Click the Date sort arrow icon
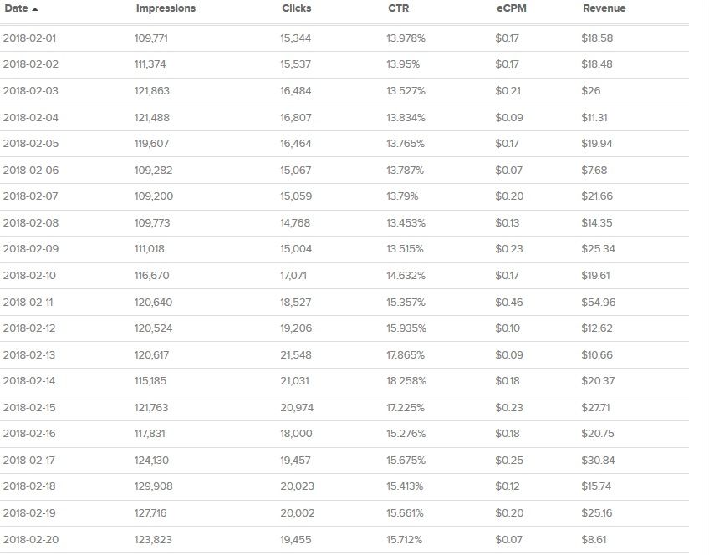 tap(34, 9)
